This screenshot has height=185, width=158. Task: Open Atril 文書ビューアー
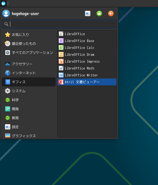(82, 82)
